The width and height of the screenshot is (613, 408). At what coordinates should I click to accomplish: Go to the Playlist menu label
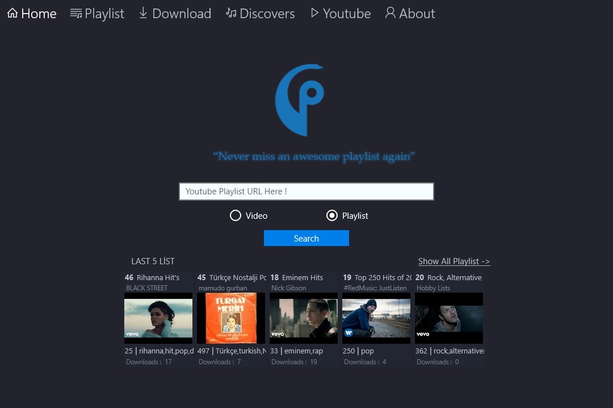(104, 14)
